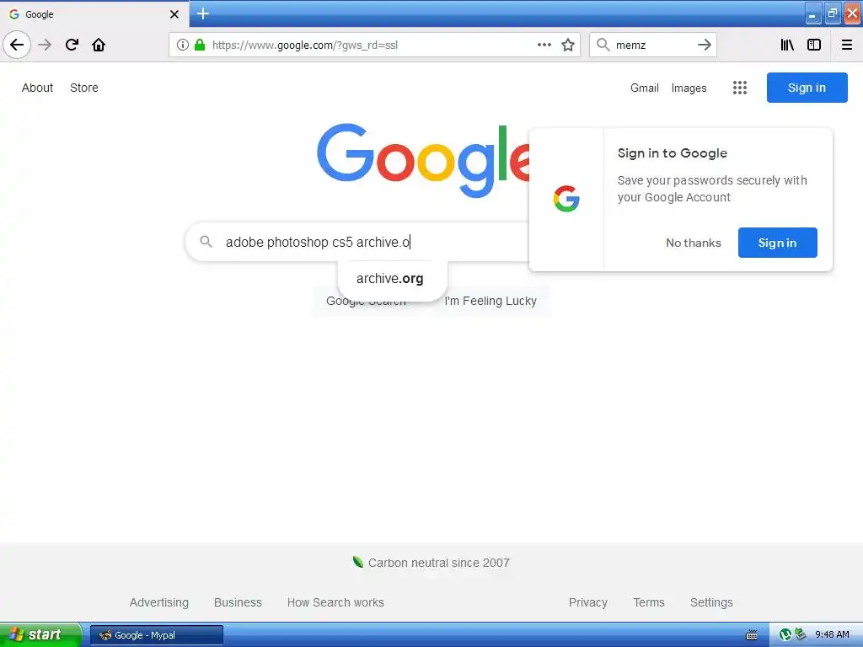863x647 pixels.
Task: Open the Privacy footer link
Action: tap(587, 602)
